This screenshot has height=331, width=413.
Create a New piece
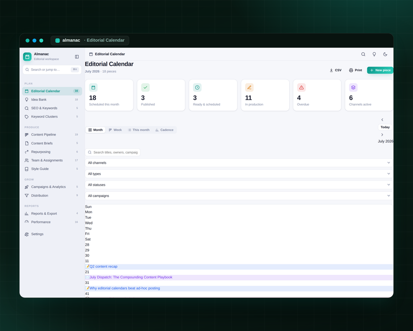[x=380, y=70]
